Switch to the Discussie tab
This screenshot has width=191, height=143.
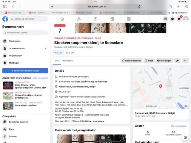click(68, 61)
